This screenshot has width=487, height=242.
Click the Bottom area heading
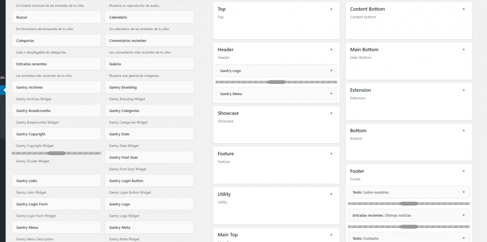click(x=358, y=131)
